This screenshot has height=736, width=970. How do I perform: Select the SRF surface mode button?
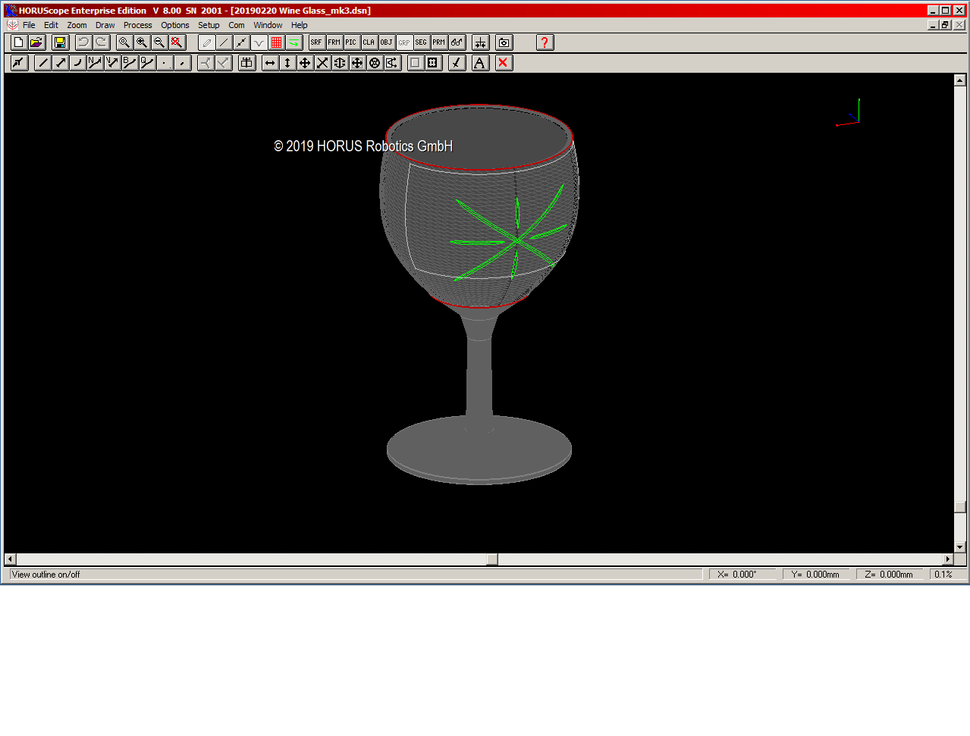(x=316, y=42)
